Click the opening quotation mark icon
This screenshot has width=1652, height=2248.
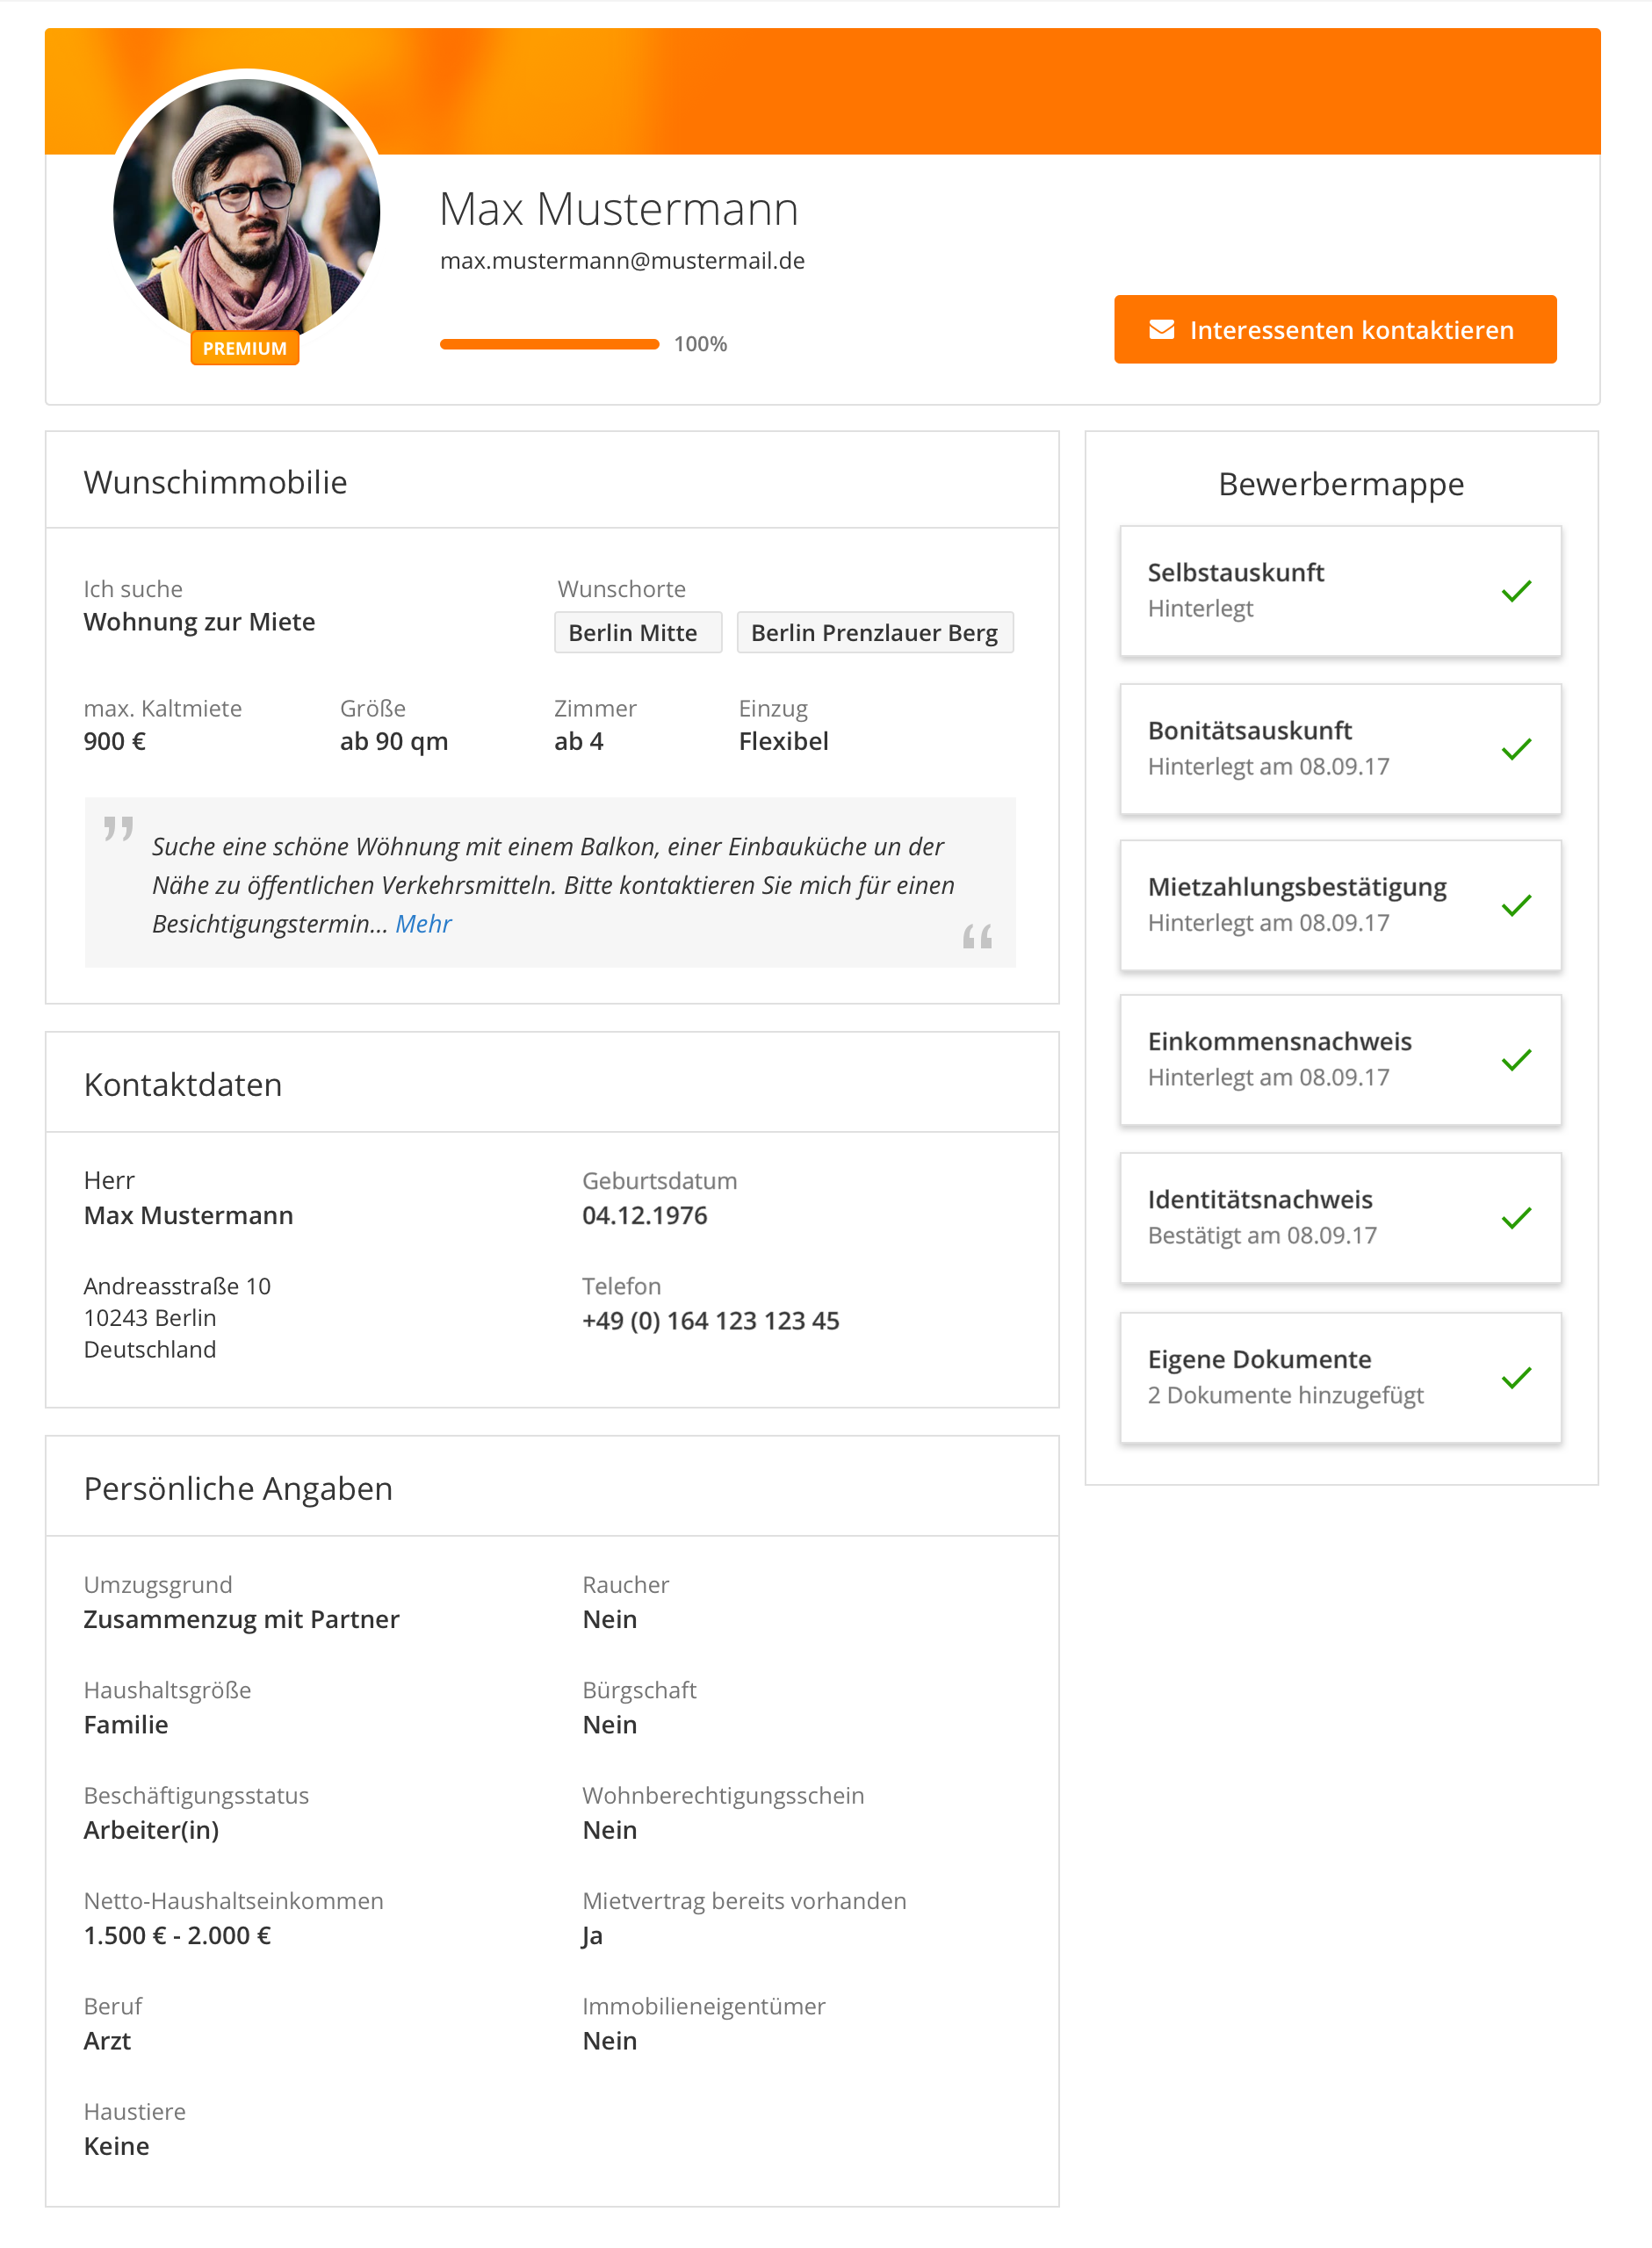pyautogui.click(x=118, y=829)
